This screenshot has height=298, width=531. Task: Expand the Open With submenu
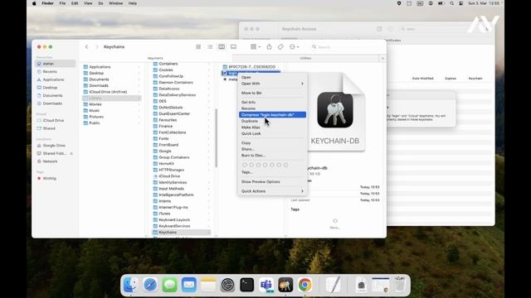pyautogui.click(x=273, y=84)
